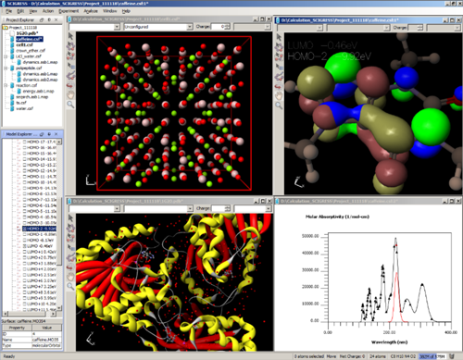Select the hand tool in the caffeine window
463x360 pixels.
(279, 96)
